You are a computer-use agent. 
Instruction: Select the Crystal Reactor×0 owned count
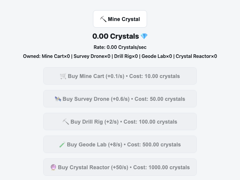(x=196, y=56)
